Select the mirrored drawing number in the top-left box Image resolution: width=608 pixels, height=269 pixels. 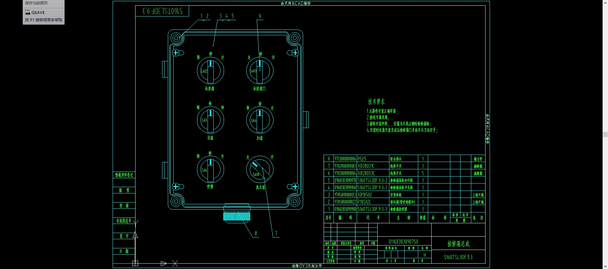tap(162, 11)
